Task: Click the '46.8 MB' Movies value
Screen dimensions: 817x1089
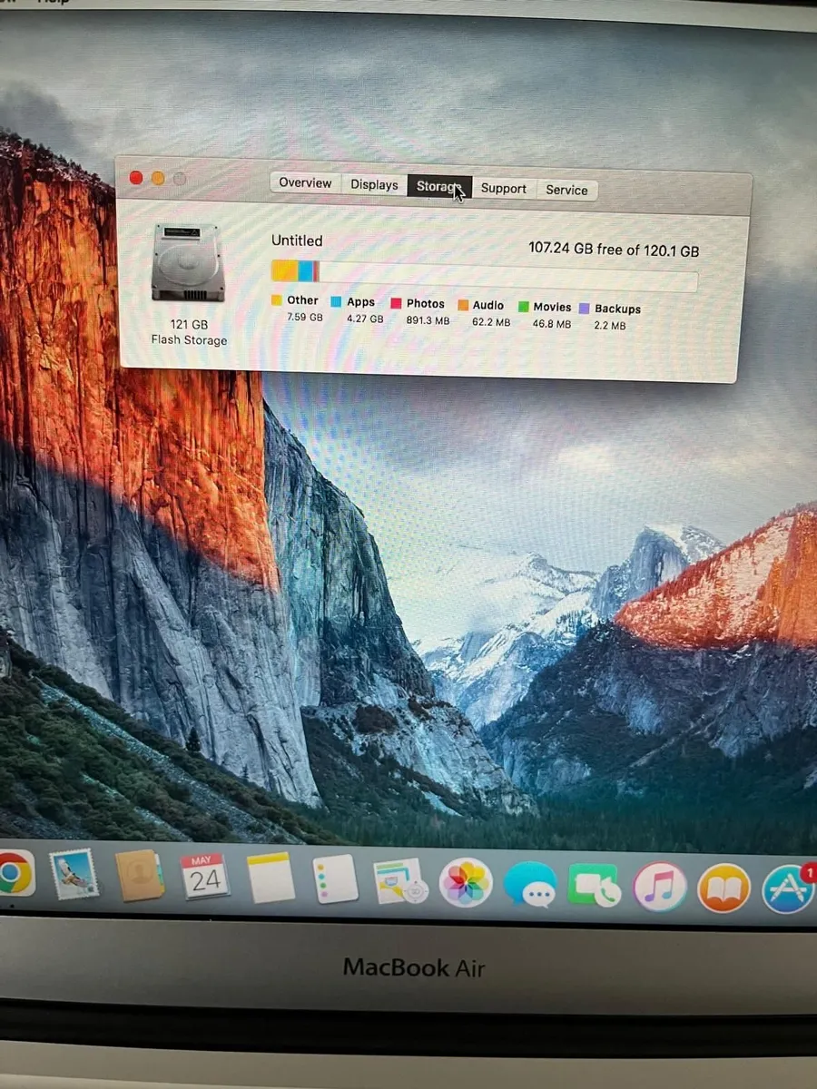Action: click(552, 324)
